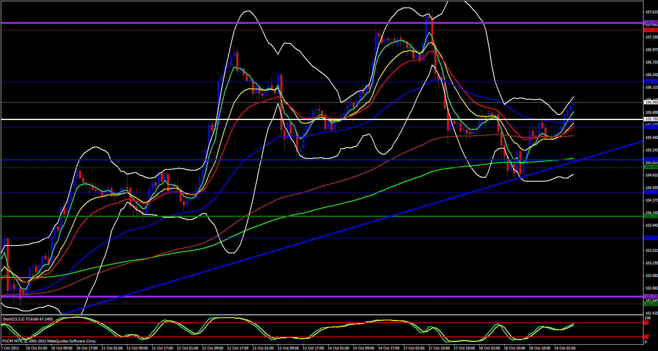This screenshot has height=351, width=658.
Task: Click the stochastic 25 level marker
Action: coord(647,337)
